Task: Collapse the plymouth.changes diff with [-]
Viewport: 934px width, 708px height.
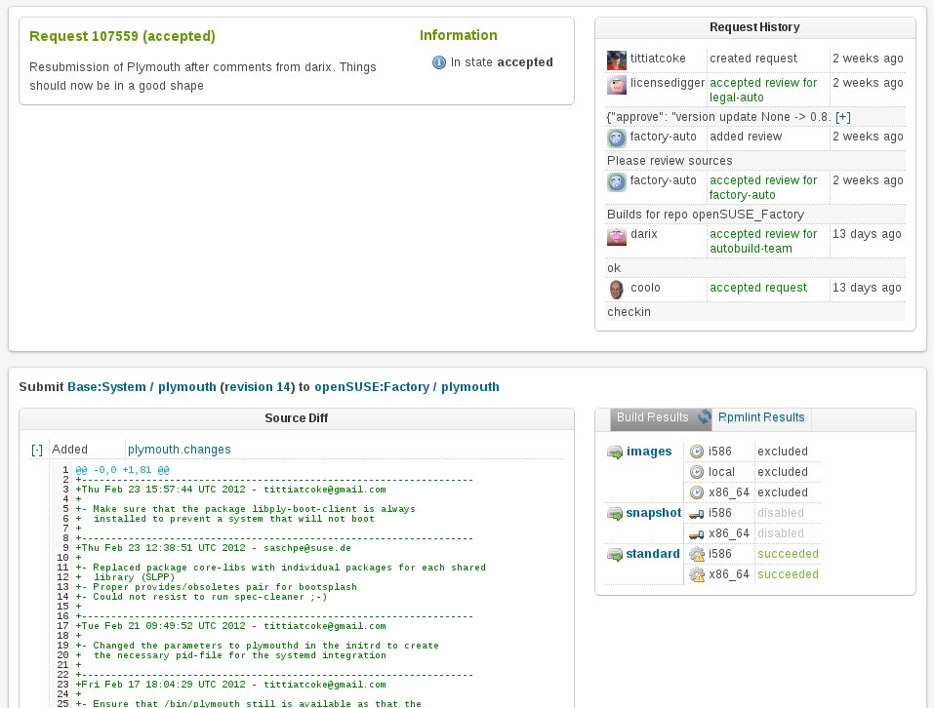Action: click(x=37, y=450)
